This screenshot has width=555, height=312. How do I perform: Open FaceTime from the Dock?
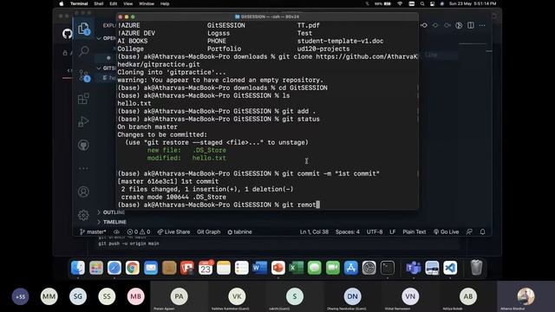(x=333, y=268)
